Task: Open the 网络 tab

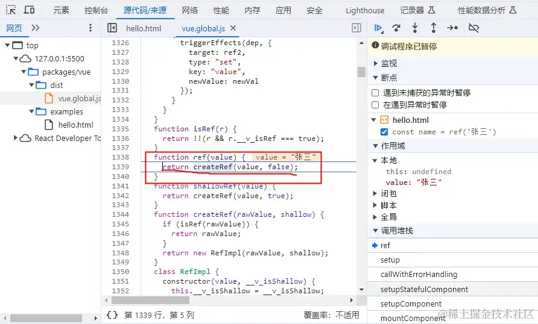Action: tap(190, 10)
